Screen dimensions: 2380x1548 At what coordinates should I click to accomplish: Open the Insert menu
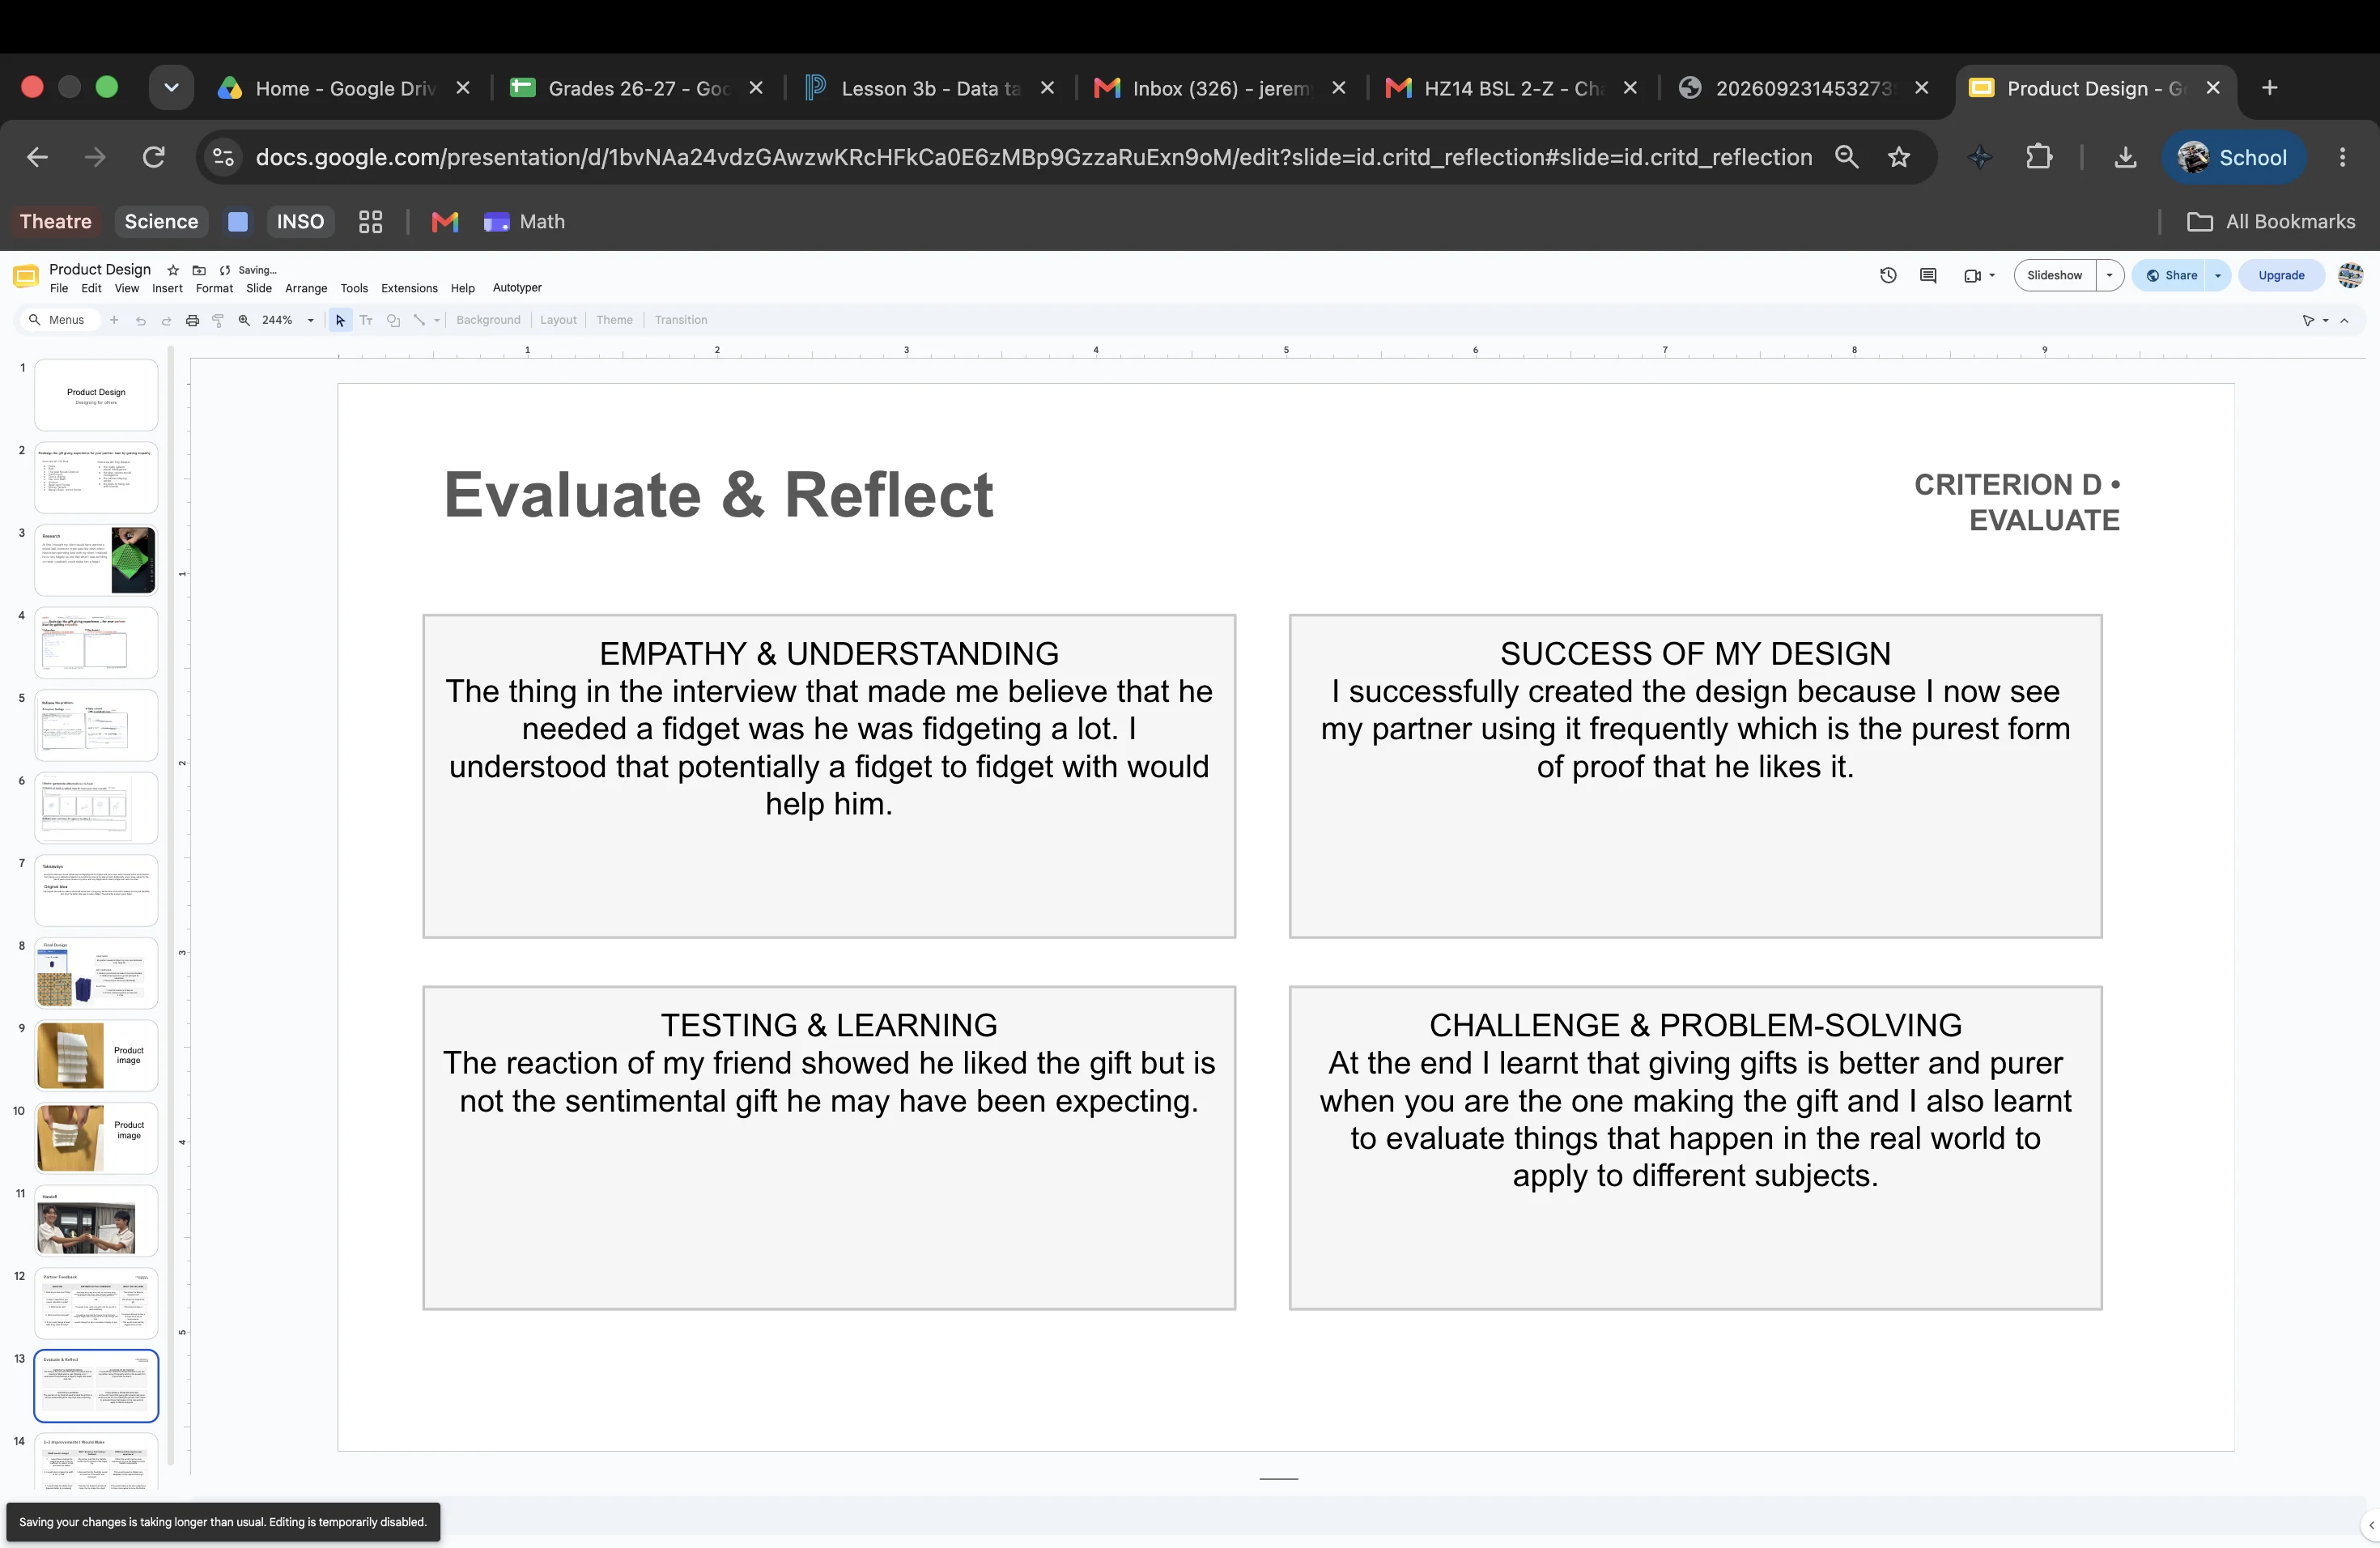(167, 288)
